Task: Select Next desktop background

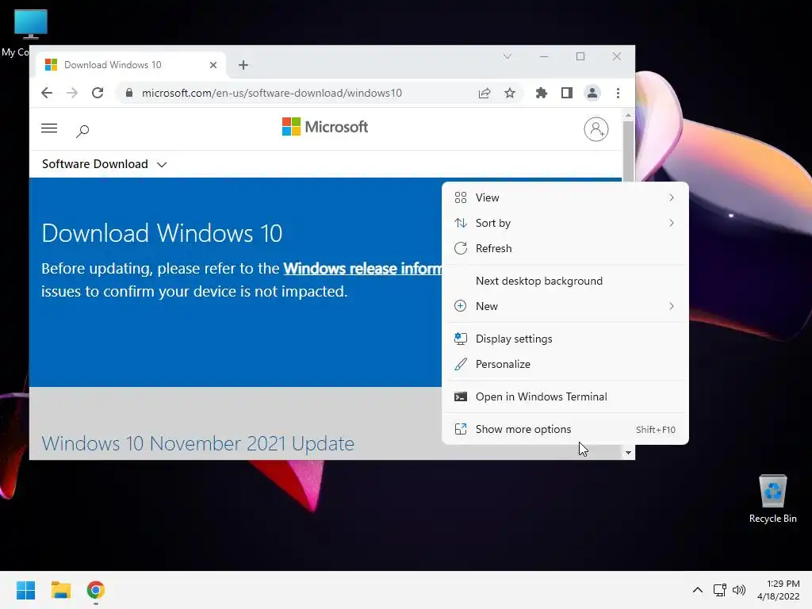Action: click(x=565, y=281)
